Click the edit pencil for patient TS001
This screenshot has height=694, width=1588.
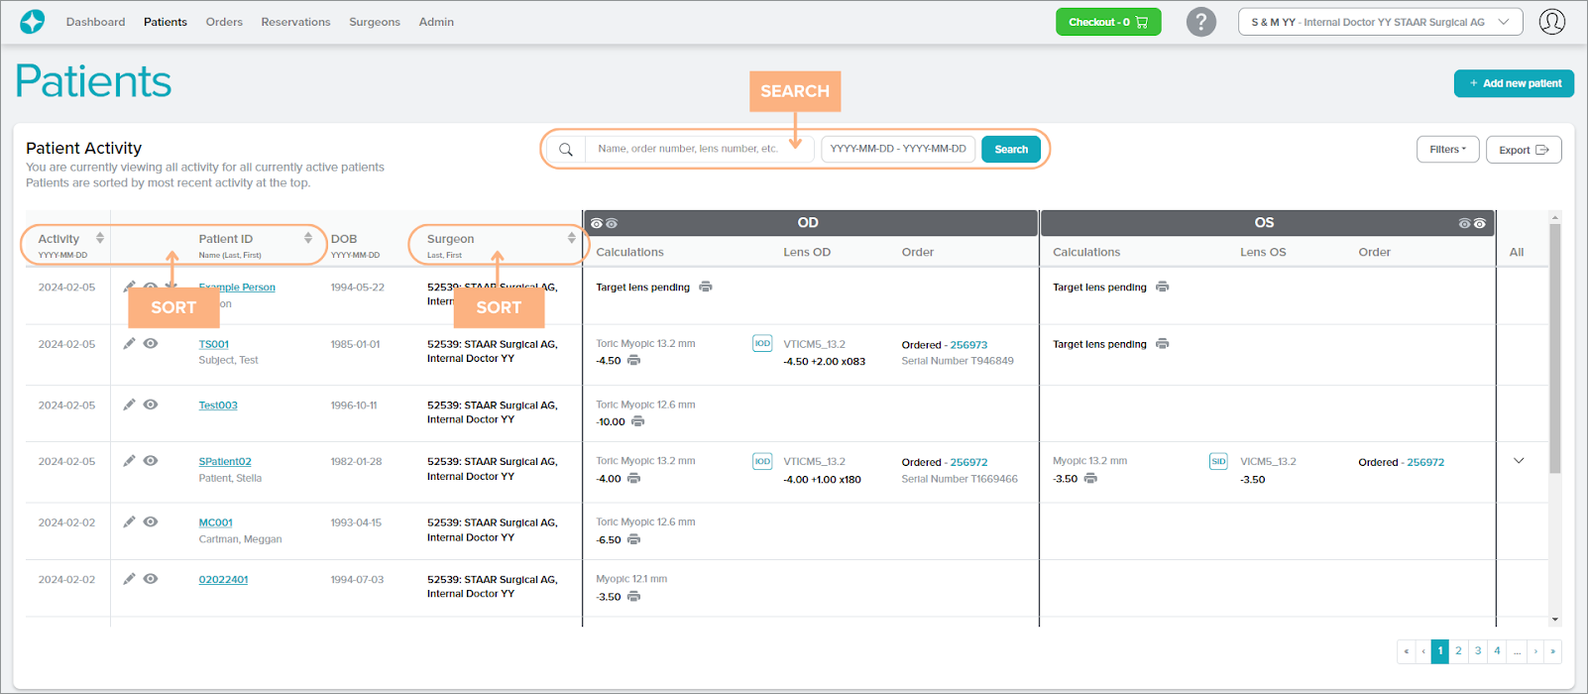(x=129, y=343)
